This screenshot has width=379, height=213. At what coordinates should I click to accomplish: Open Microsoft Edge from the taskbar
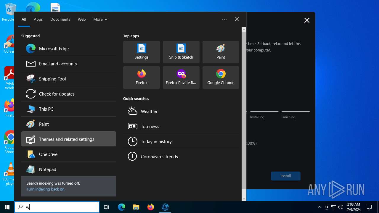(122, 207)
